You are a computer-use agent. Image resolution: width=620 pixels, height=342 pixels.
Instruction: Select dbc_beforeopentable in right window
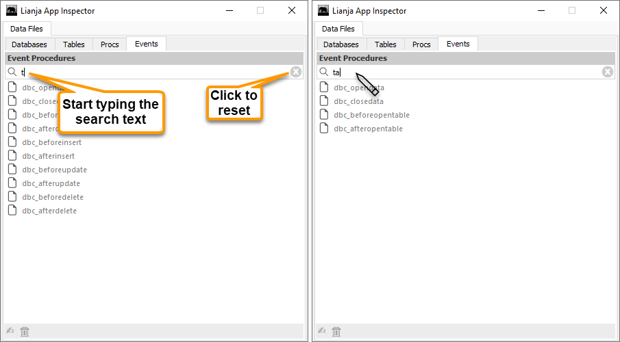371,115
